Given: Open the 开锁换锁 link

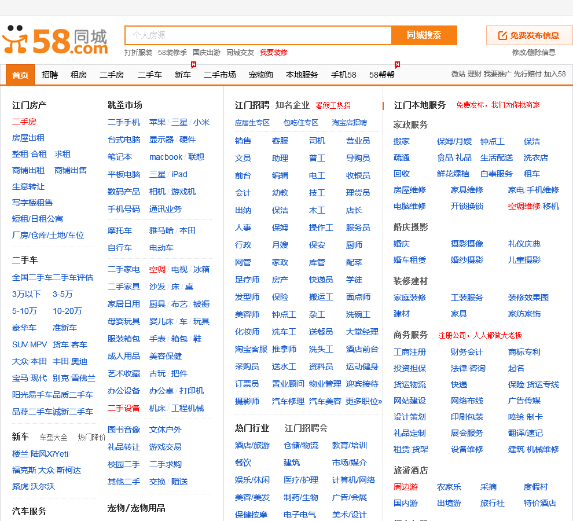Looking at the screenshot, I should click(x=467, y=206).
